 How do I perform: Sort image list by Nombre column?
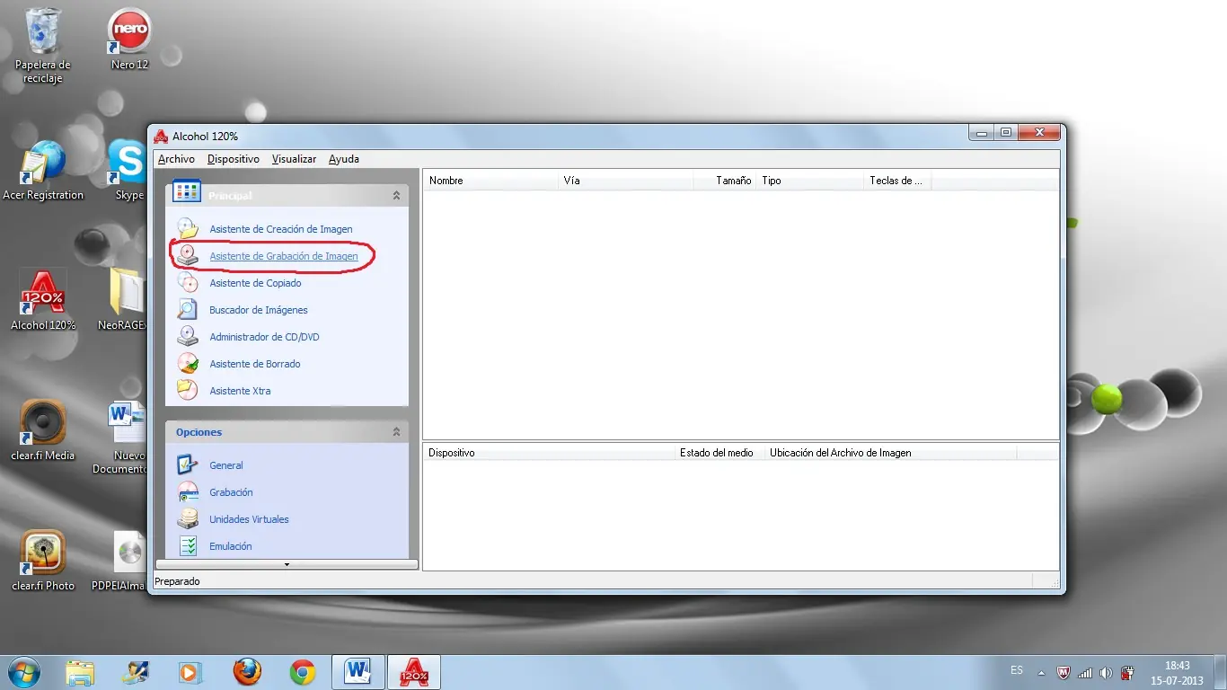(490, 181)
